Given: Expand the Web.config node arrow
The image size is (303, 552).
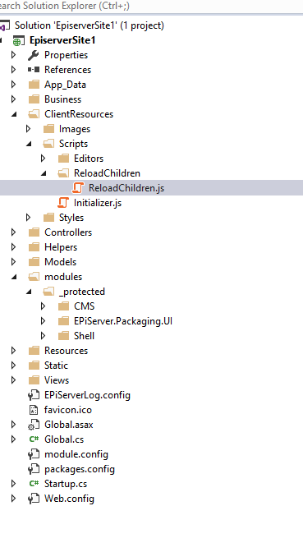Looking at the screenshot, I should click(x=14, y=499).
